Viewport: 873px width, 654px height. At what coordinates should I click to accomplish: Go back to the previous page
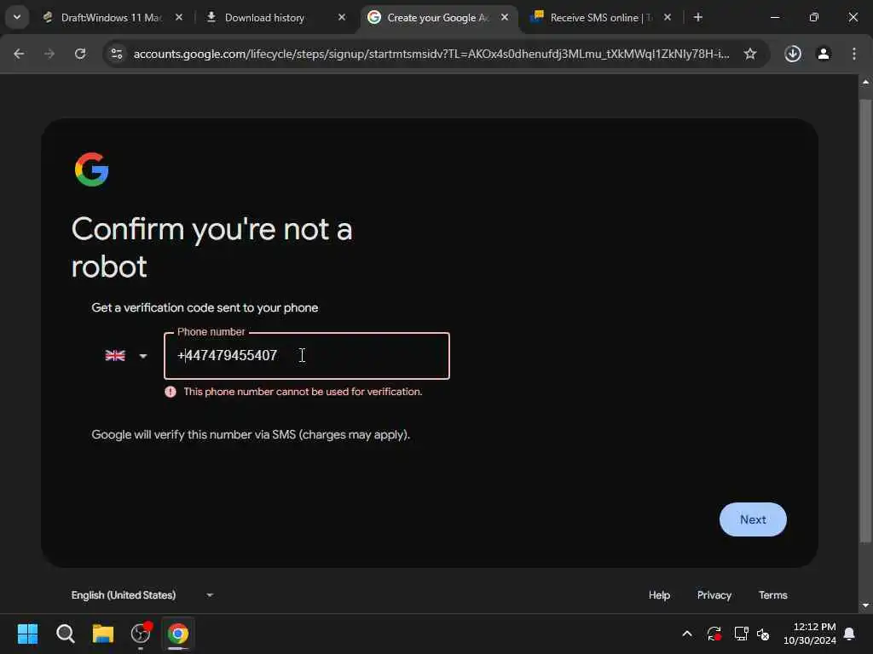[19, 54]
